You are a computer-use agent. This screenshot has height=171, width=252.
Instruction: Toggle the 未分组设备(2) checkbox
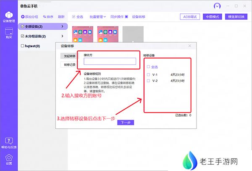[x=23, y=36]
